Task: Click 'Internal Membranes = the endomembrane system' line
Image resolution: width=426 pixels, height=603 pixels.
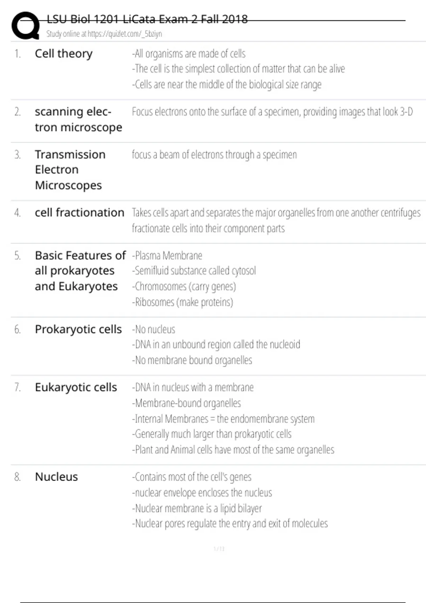Action: coord(223,419)
